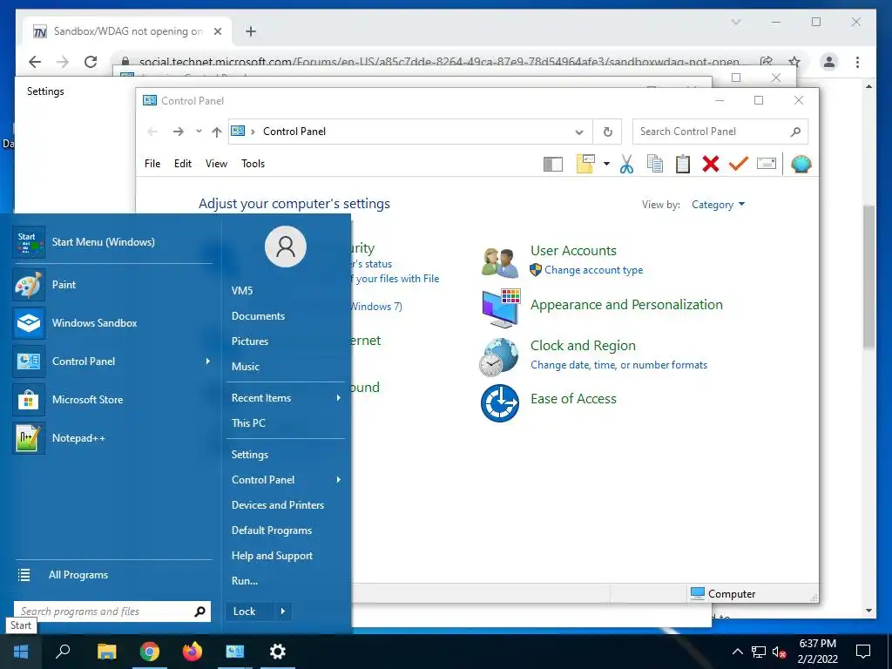Click the Forward arrow in Control Panel

[178, 132]
